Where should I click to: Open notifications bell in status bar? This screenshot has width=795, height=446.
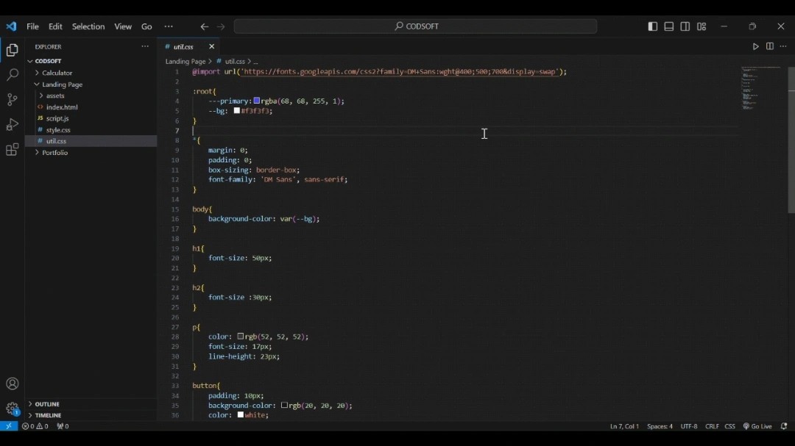[x=784, y=426]
